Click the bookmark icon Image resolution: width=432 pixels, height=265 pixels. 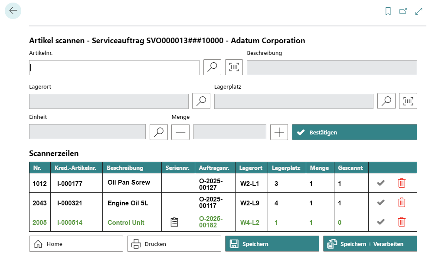coord(388,11)
